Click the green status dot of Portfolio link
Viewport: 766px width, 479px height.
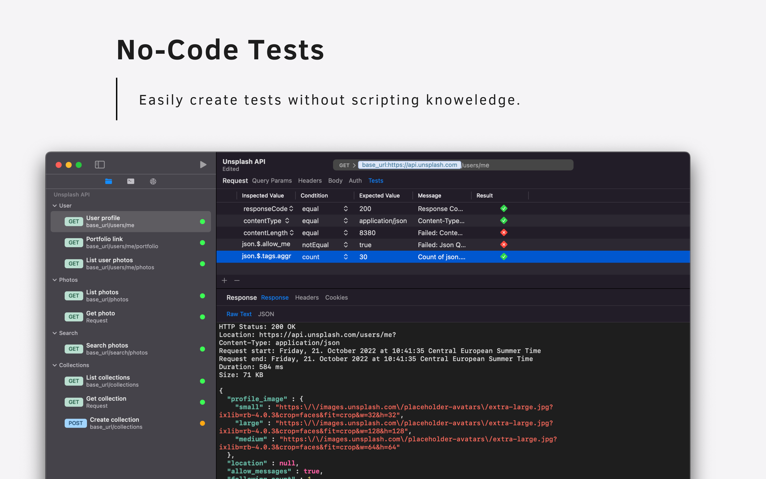[203, 243]
